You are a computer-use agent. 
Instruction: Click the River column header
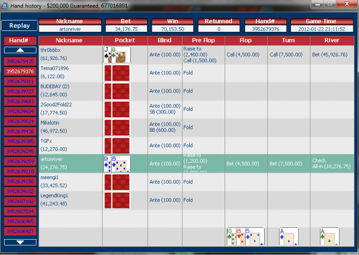pos(332,41)
